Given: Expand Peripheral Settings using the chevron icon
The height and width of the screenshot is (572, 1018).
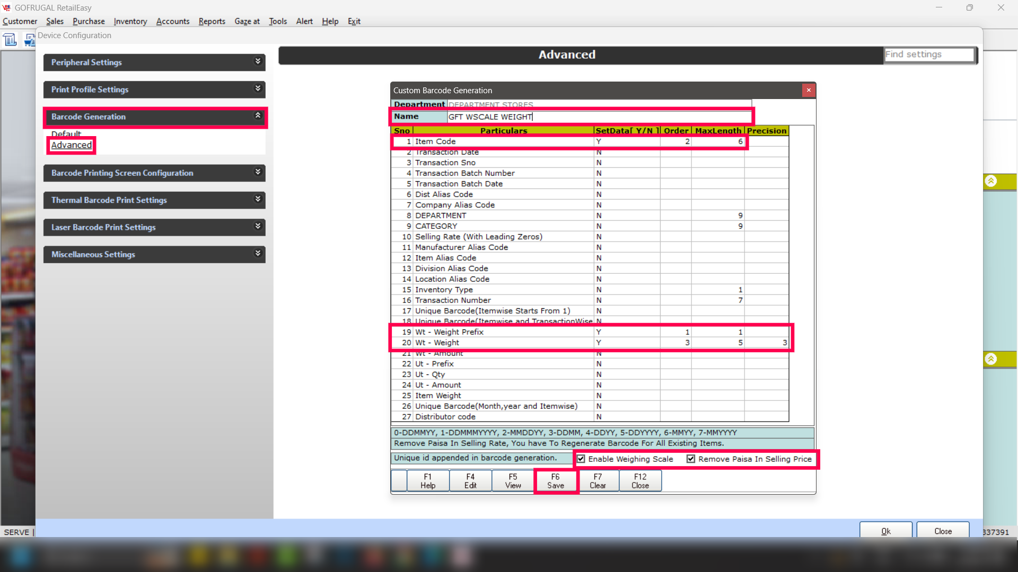Looking at the screenshot, I should pos(258,62).
